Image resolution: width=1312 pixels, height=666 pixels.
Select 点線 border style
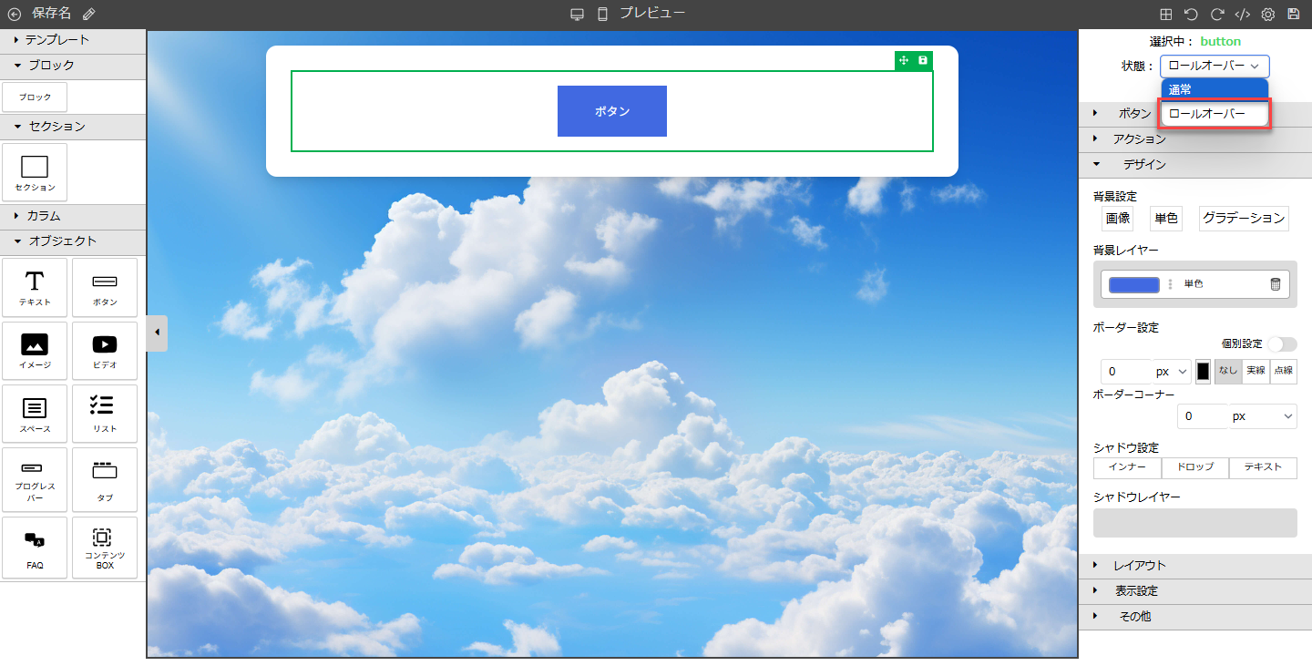pos(1284,371)
